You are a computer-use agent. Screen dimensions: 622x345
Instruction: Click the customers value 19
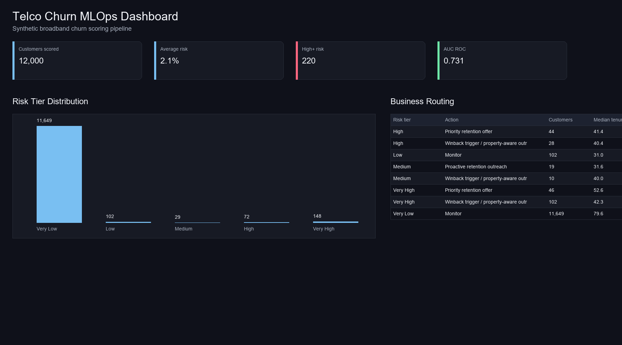pos(552,167)
